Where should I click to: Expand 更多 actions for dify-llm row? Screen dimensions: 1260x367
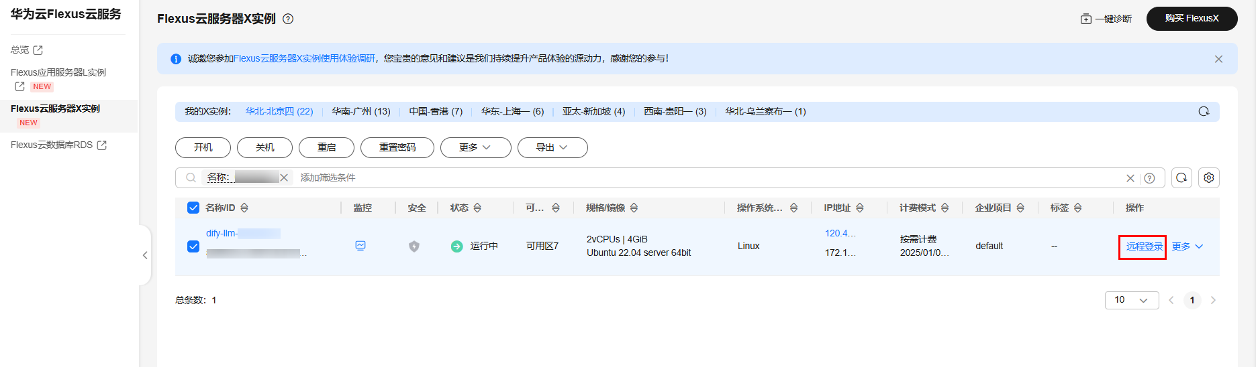1188,246
